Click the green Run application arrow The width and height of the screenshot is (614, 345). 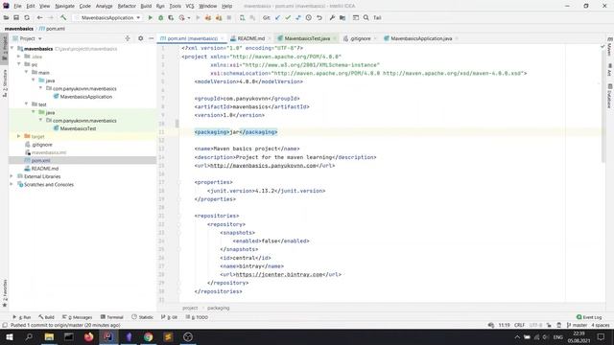[150, 17]
